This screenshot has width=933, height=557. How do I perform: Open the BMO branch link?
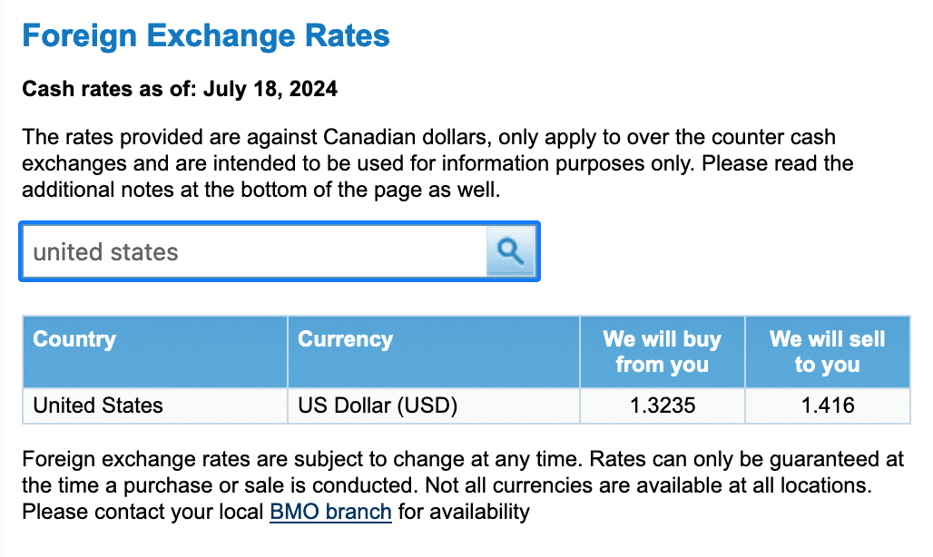330,512
